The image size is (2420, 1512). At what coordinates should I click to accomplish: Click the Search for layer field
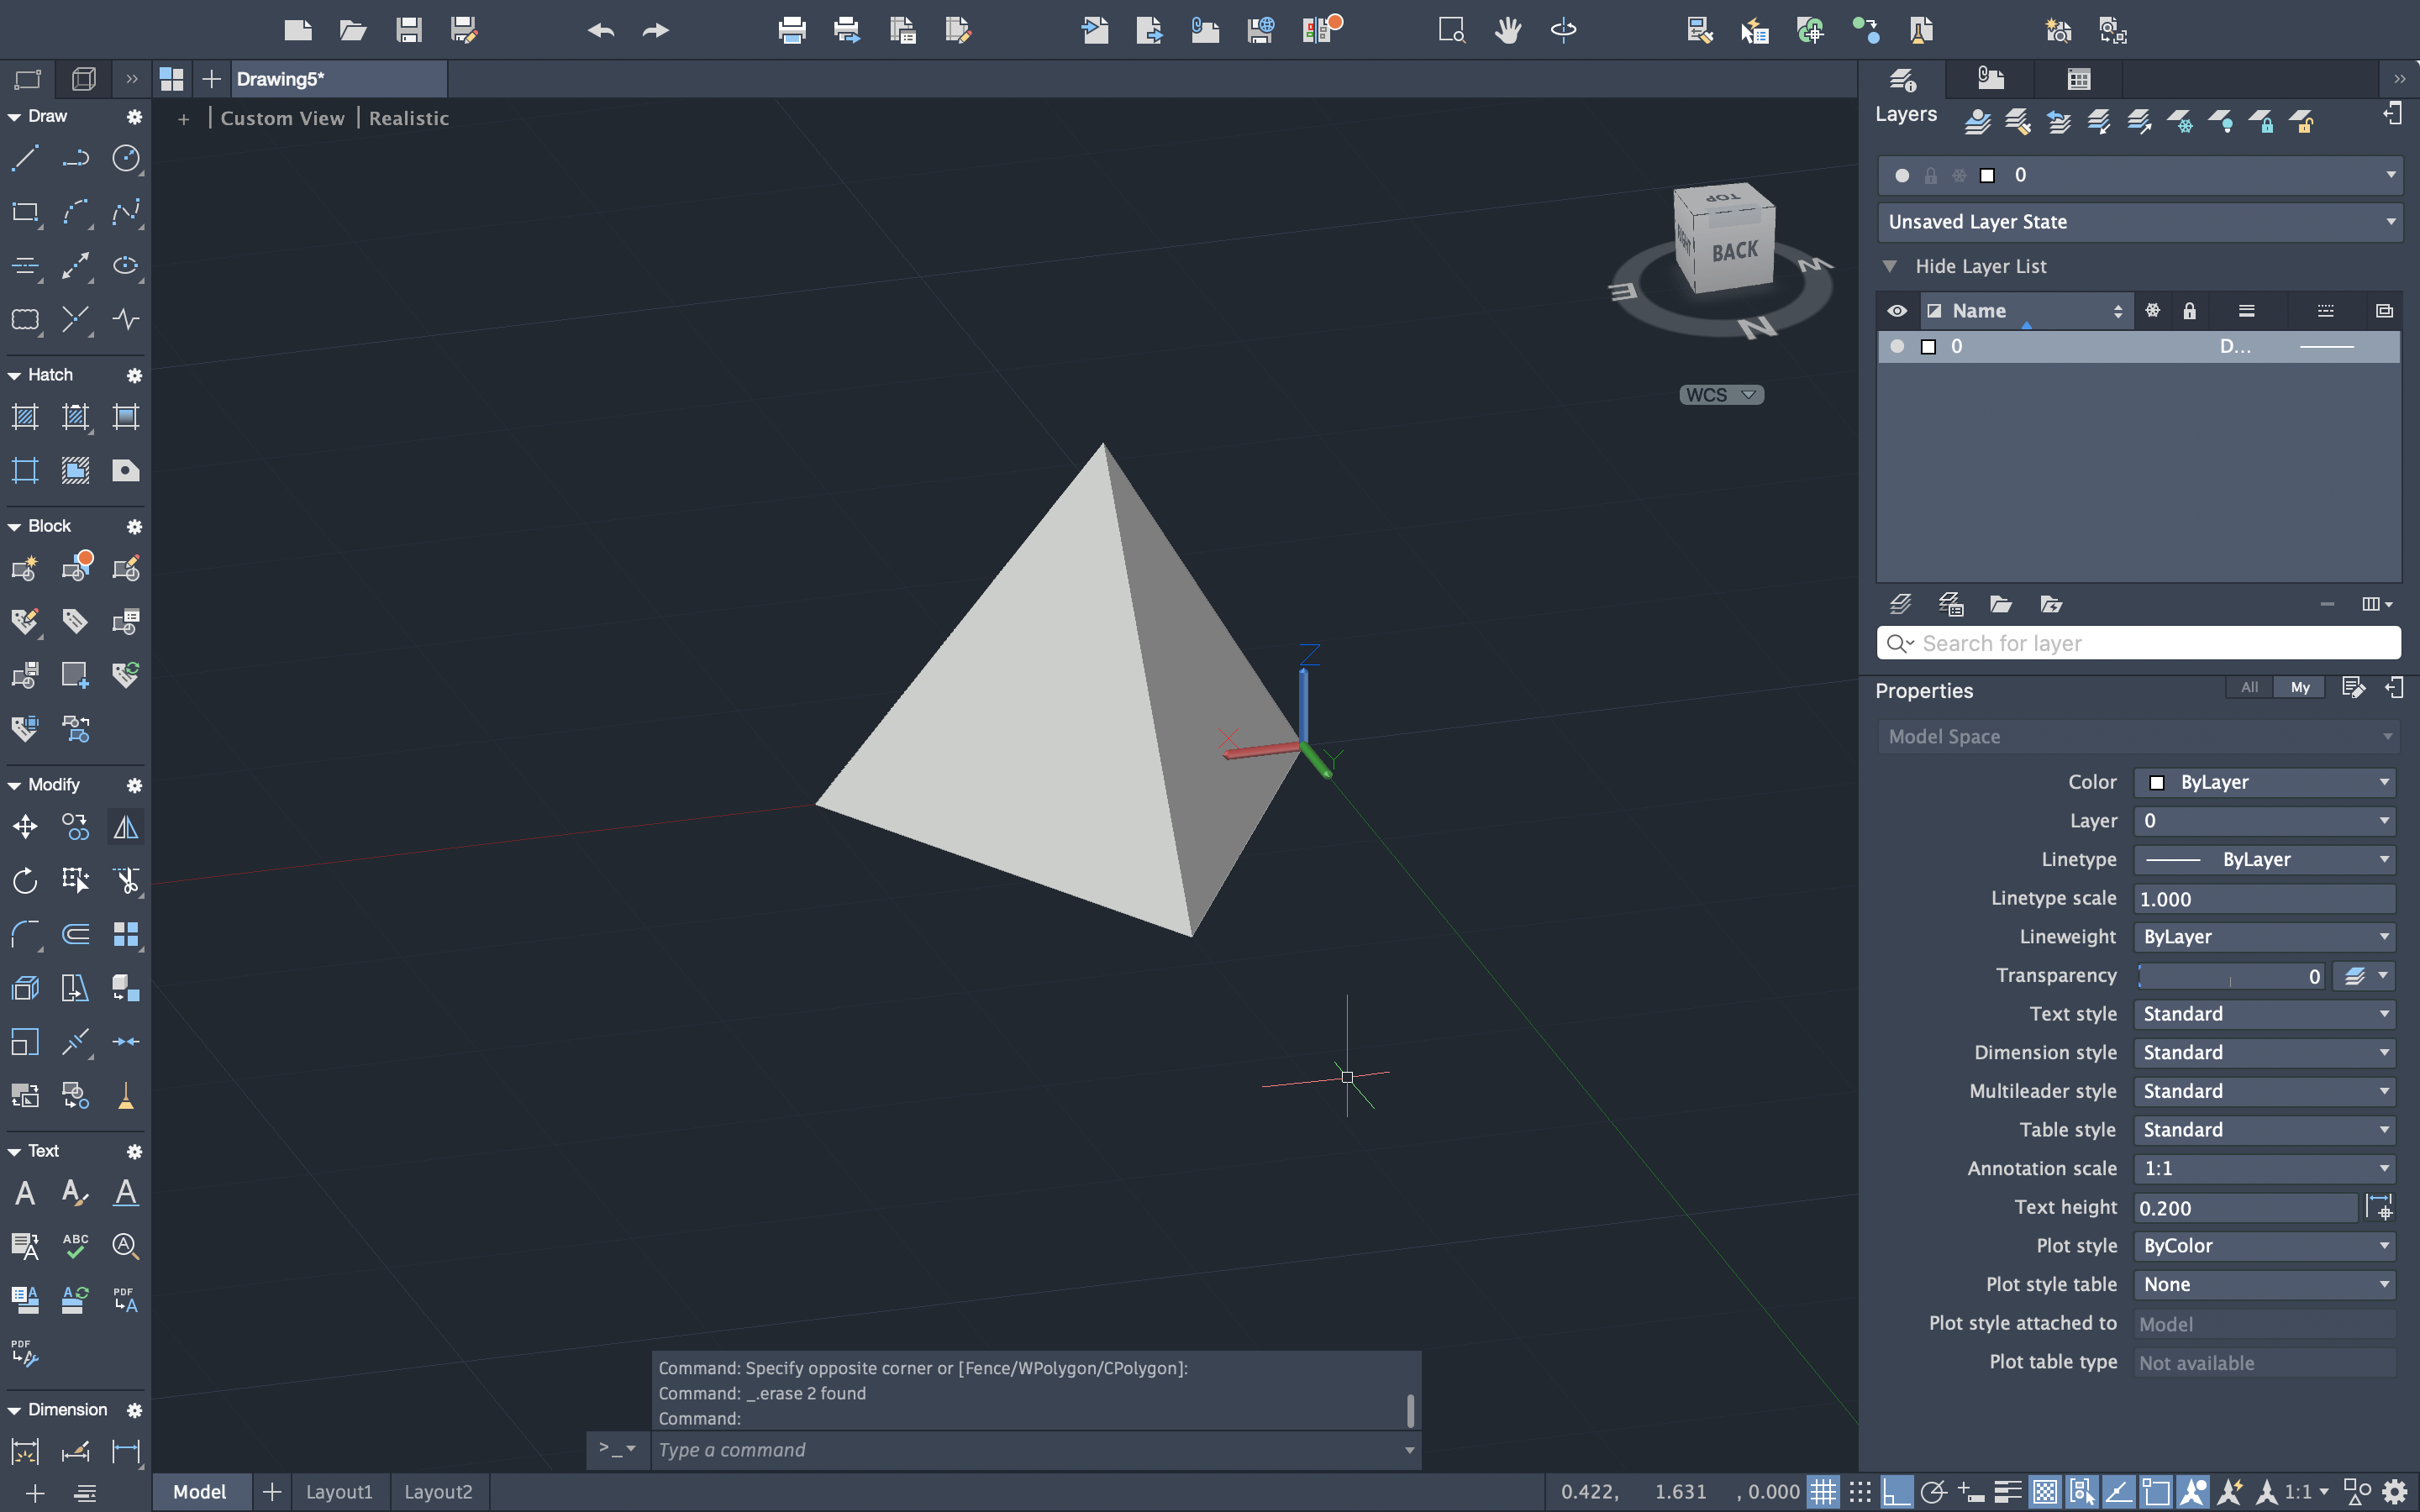(2140, 643)
